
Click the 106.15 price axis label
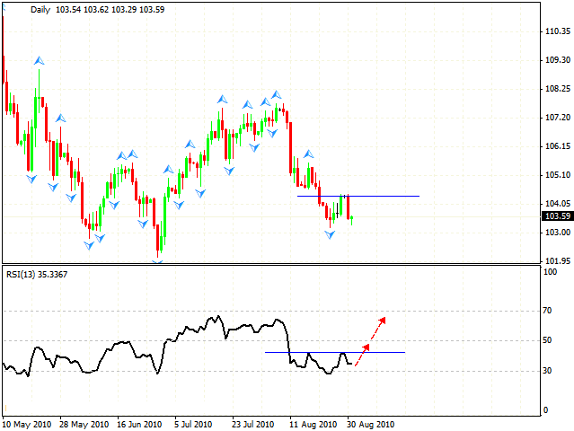[x=558, y=146]
